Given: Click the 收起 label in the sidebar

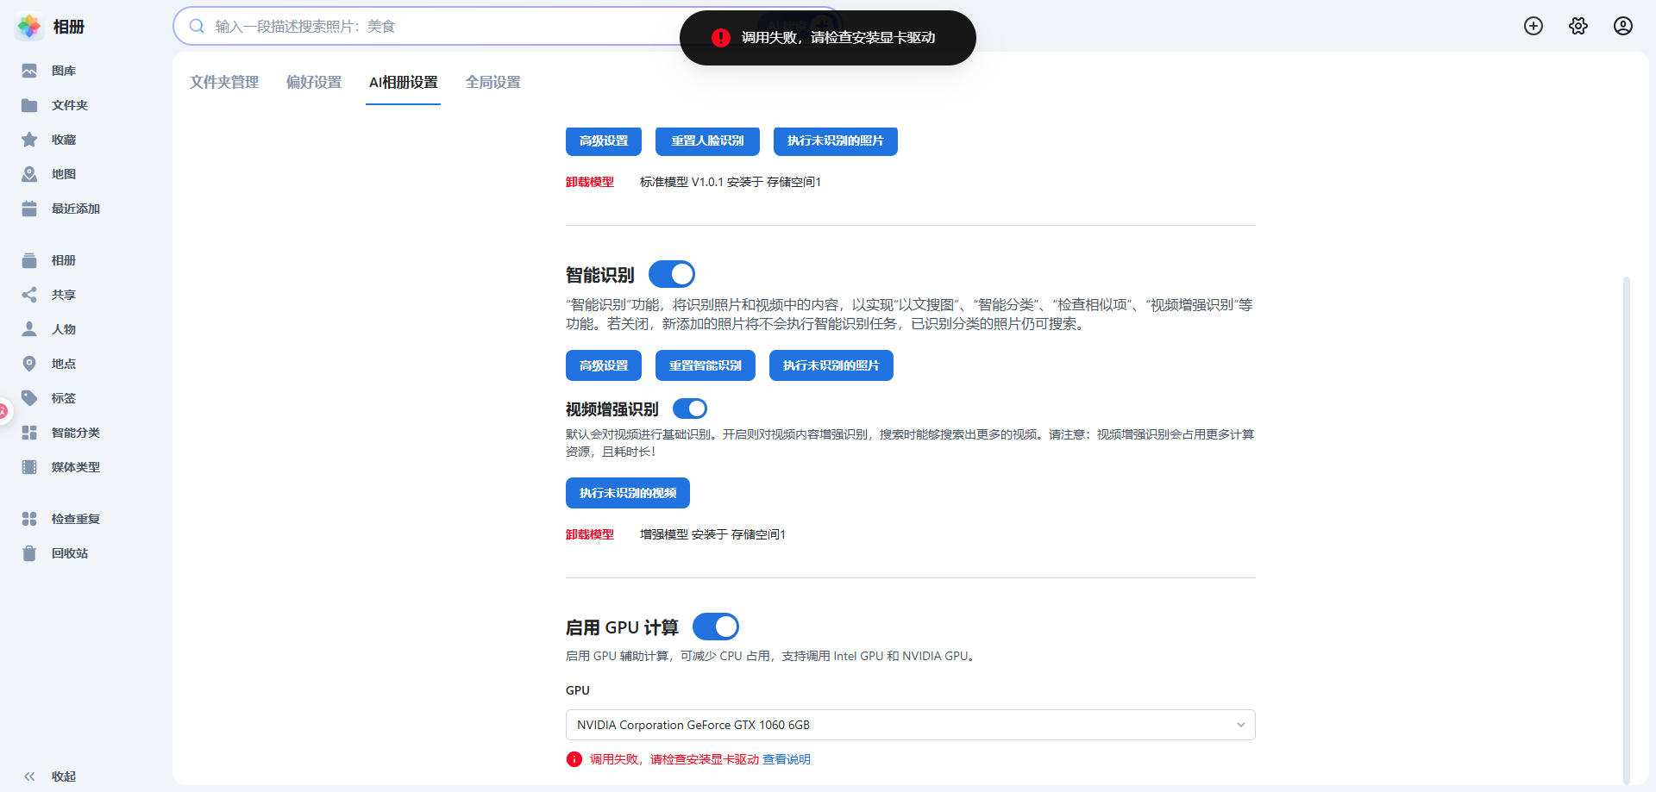Looking at the screenshot, I should click(x=64, y=776).
